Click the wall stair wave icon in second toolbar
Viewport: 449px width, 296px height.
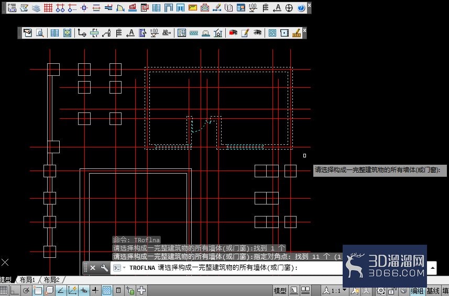click(194, 33)
